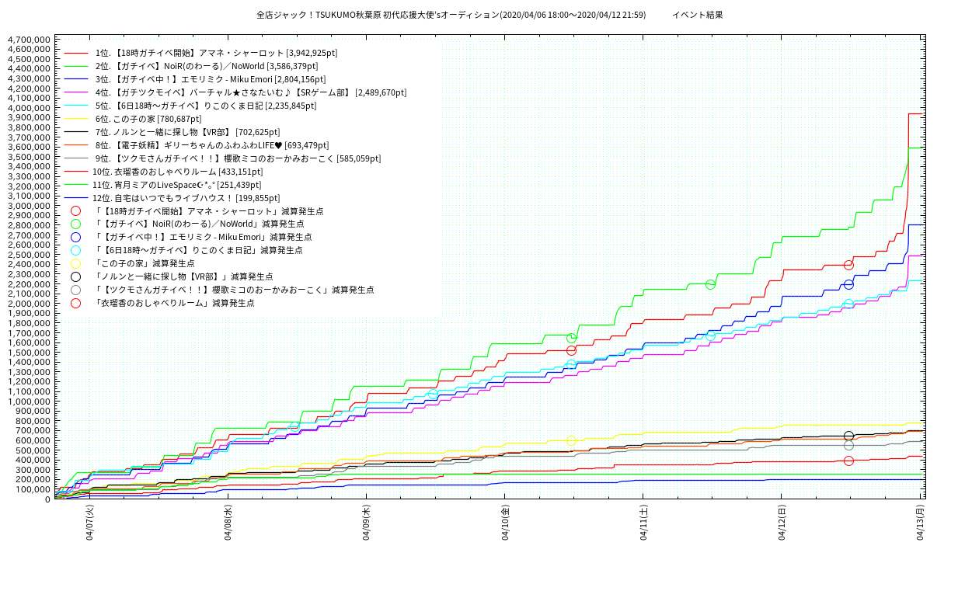Image resolution: width=965 pixels, height=591 pixels.
Task: Click the magenta line swatch for 4位 legend entry
Action: click(x=76, y=92)
